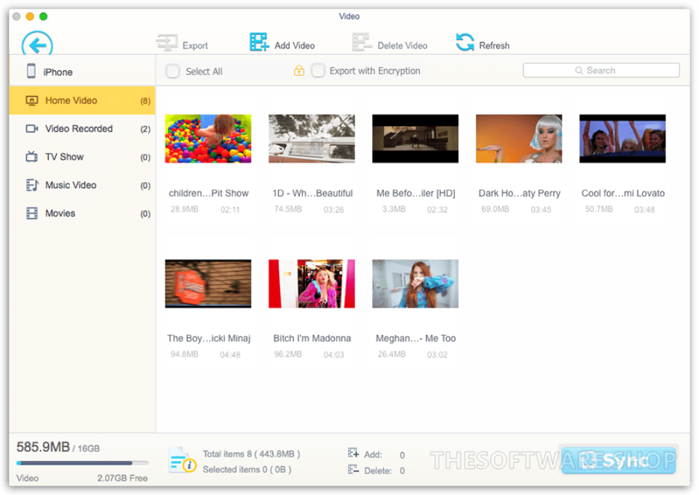
Task: Click the title 'Cool for…mi Lovato'
Action: point(623,193)
